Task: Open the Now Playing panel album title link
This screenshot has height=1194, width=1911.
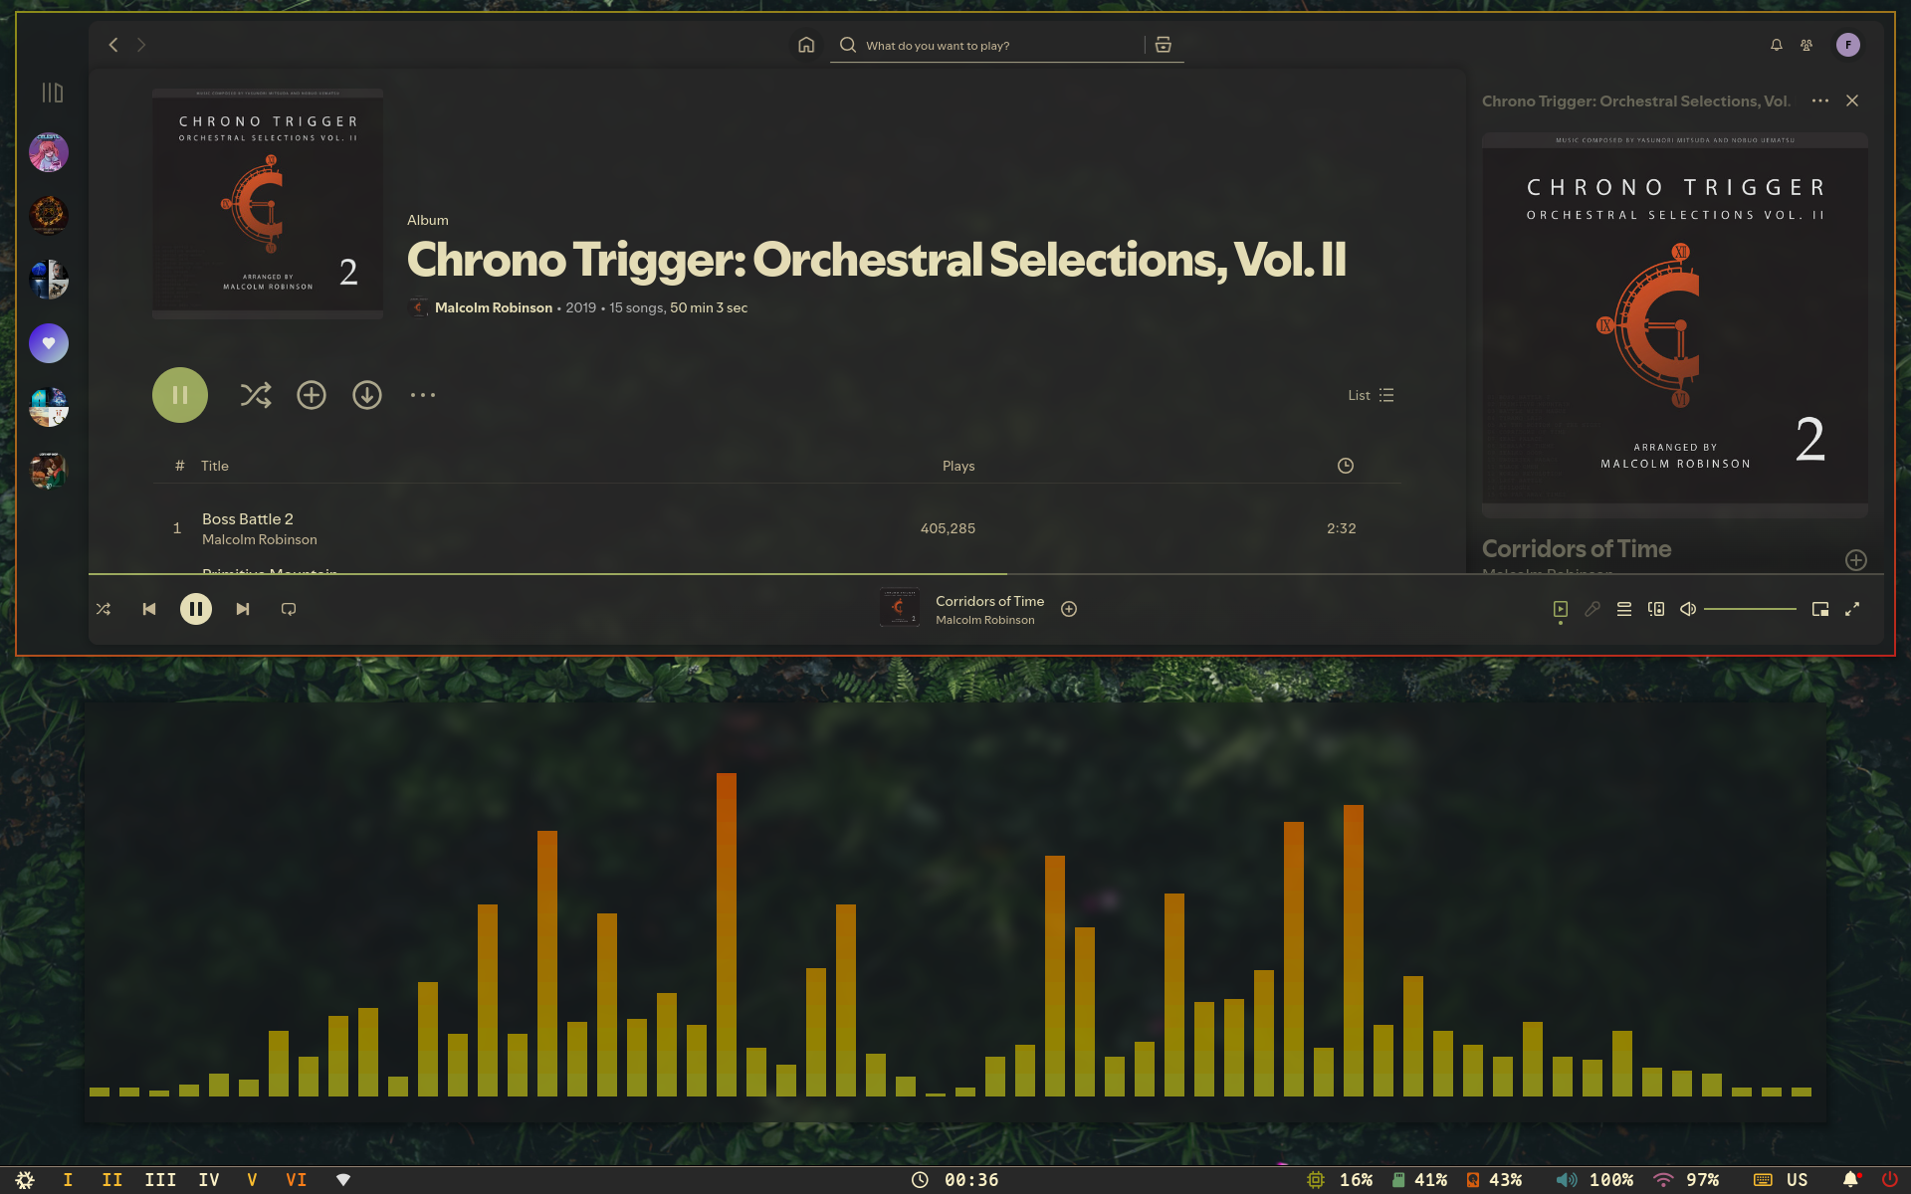Action: (x=1636, y=101)
